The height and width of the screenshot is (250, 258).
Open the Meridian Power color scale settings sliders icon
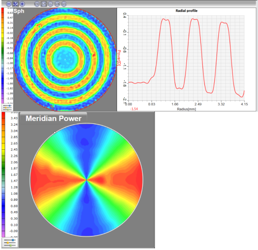(10, 243)
